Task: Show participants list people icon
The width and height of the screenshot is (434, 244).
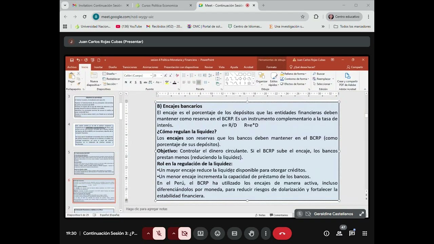Action: 339,233
